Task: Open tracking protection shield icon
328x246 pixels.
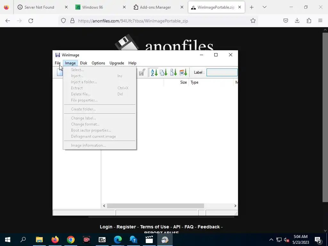Action: [63, 21]
